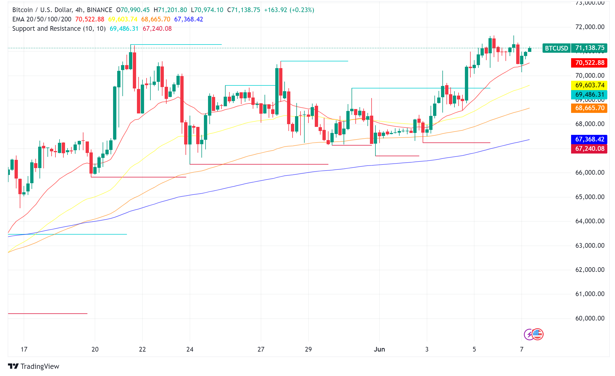Viewport: 615px width, 376px height.
Task: Click the US flag economic event icon
Action: click(x=538, y=334)
